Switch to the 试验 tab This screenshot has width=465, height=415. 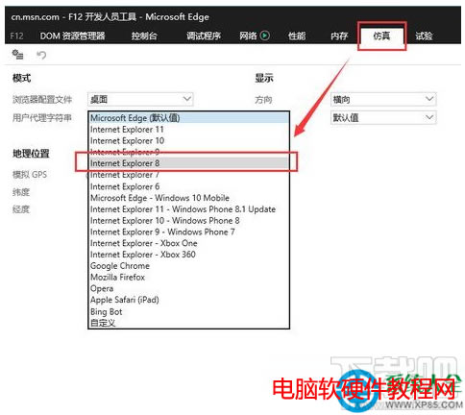coord(424,36)
